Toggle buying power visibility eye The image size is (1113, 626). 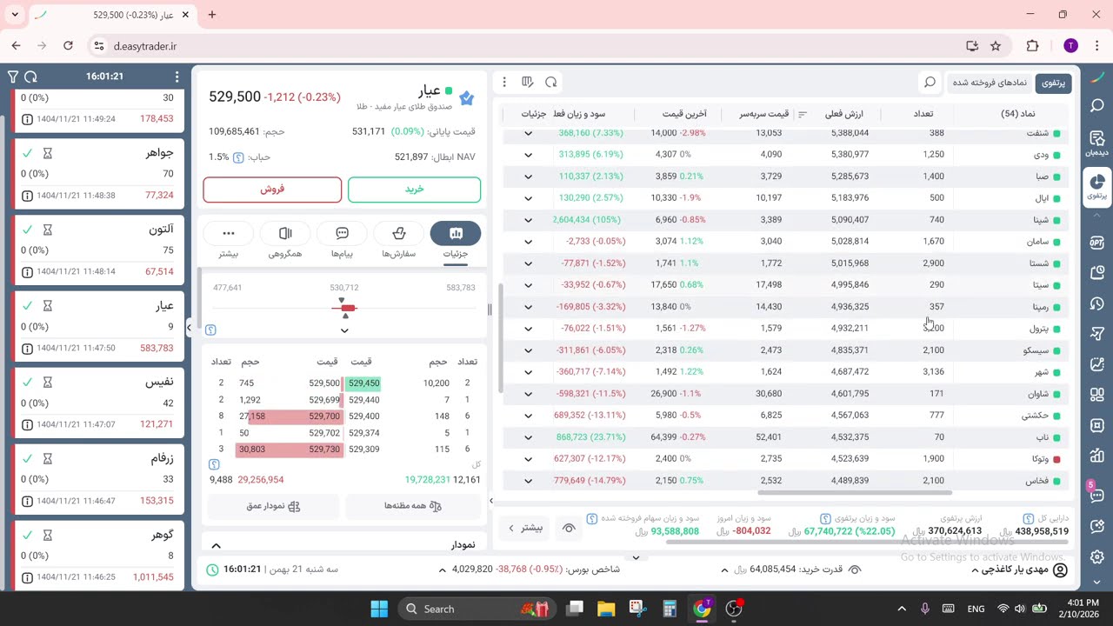(855, 569)
